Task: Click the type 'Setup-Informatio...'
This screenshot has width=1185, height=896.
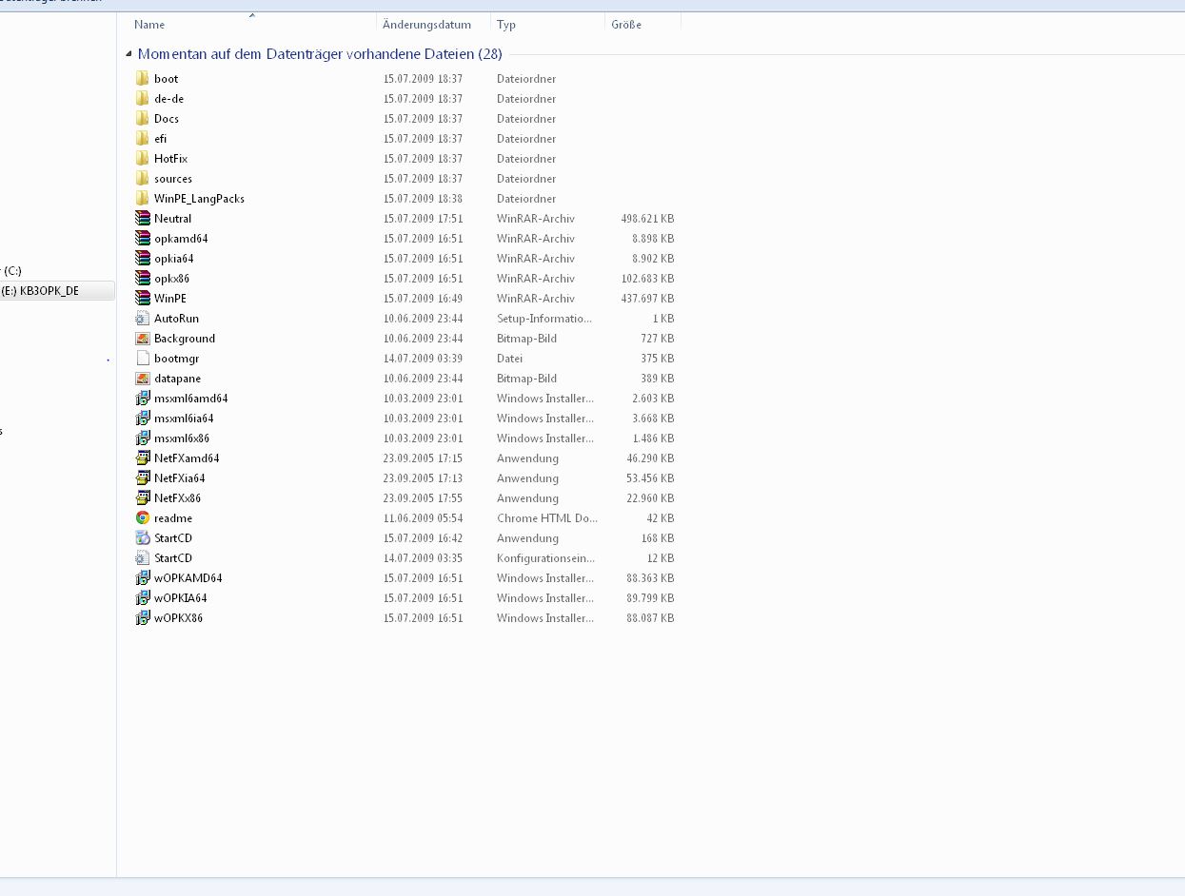Action: 544,319
